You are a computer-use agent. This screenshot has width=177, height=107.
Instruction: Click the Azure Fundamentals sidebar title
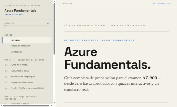[x=20, y=10]
